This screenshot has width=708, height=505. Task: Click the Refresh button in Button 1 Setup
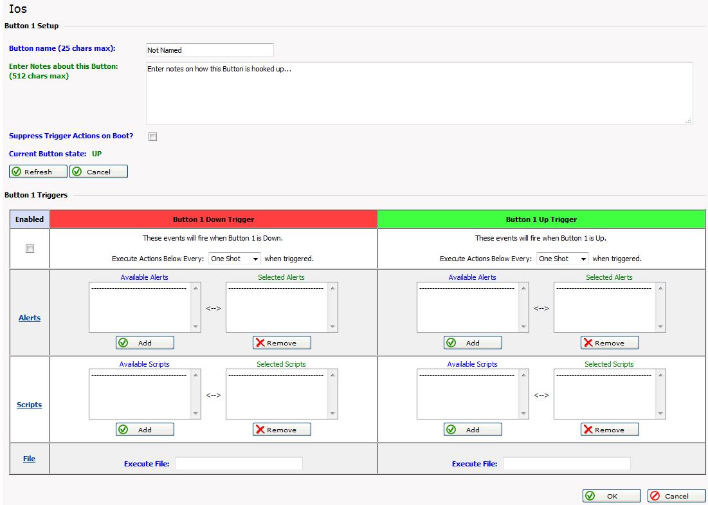pos(39,172)
